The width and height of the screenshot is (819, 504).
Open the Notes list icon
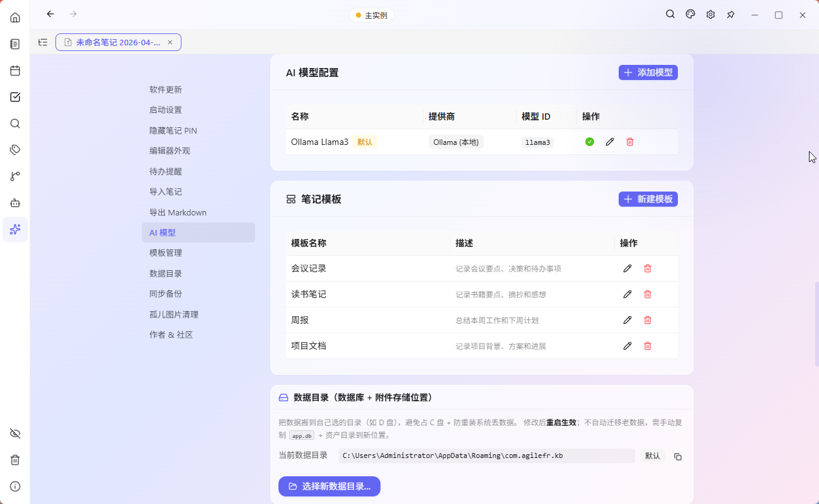[x=15, y=44]
